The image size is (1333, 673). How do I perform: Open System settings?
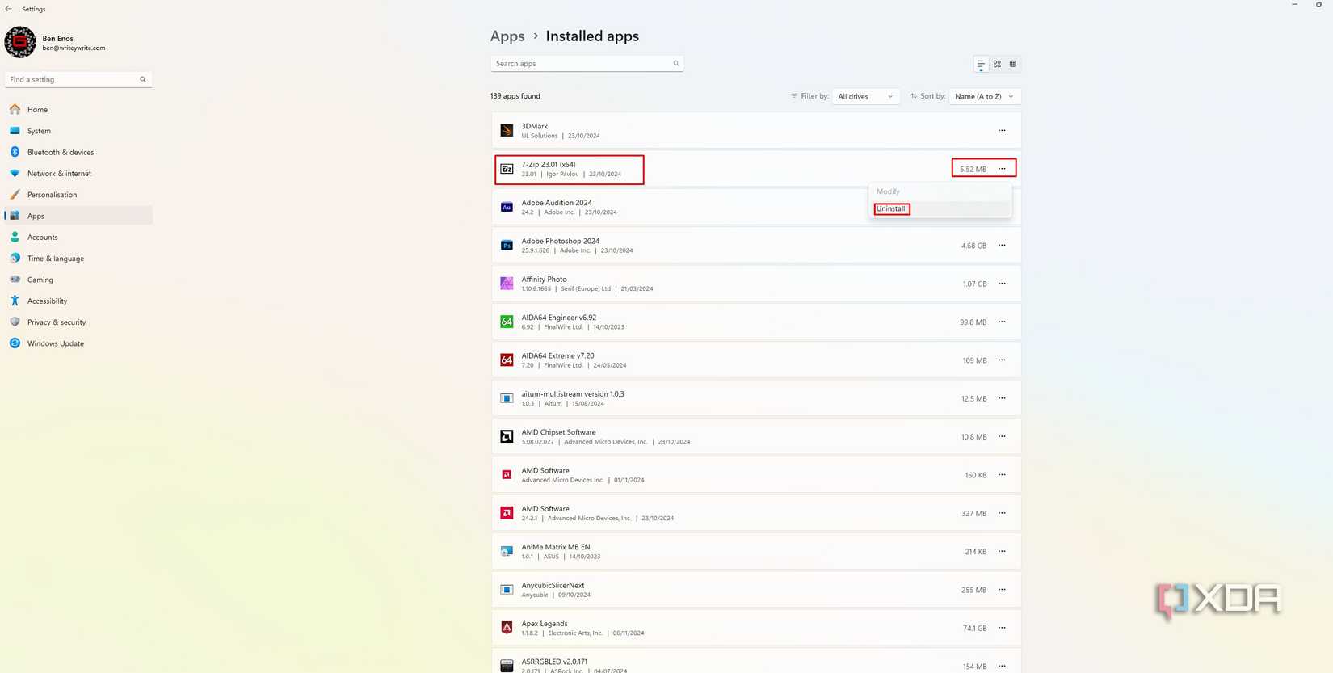coord(78,131)
